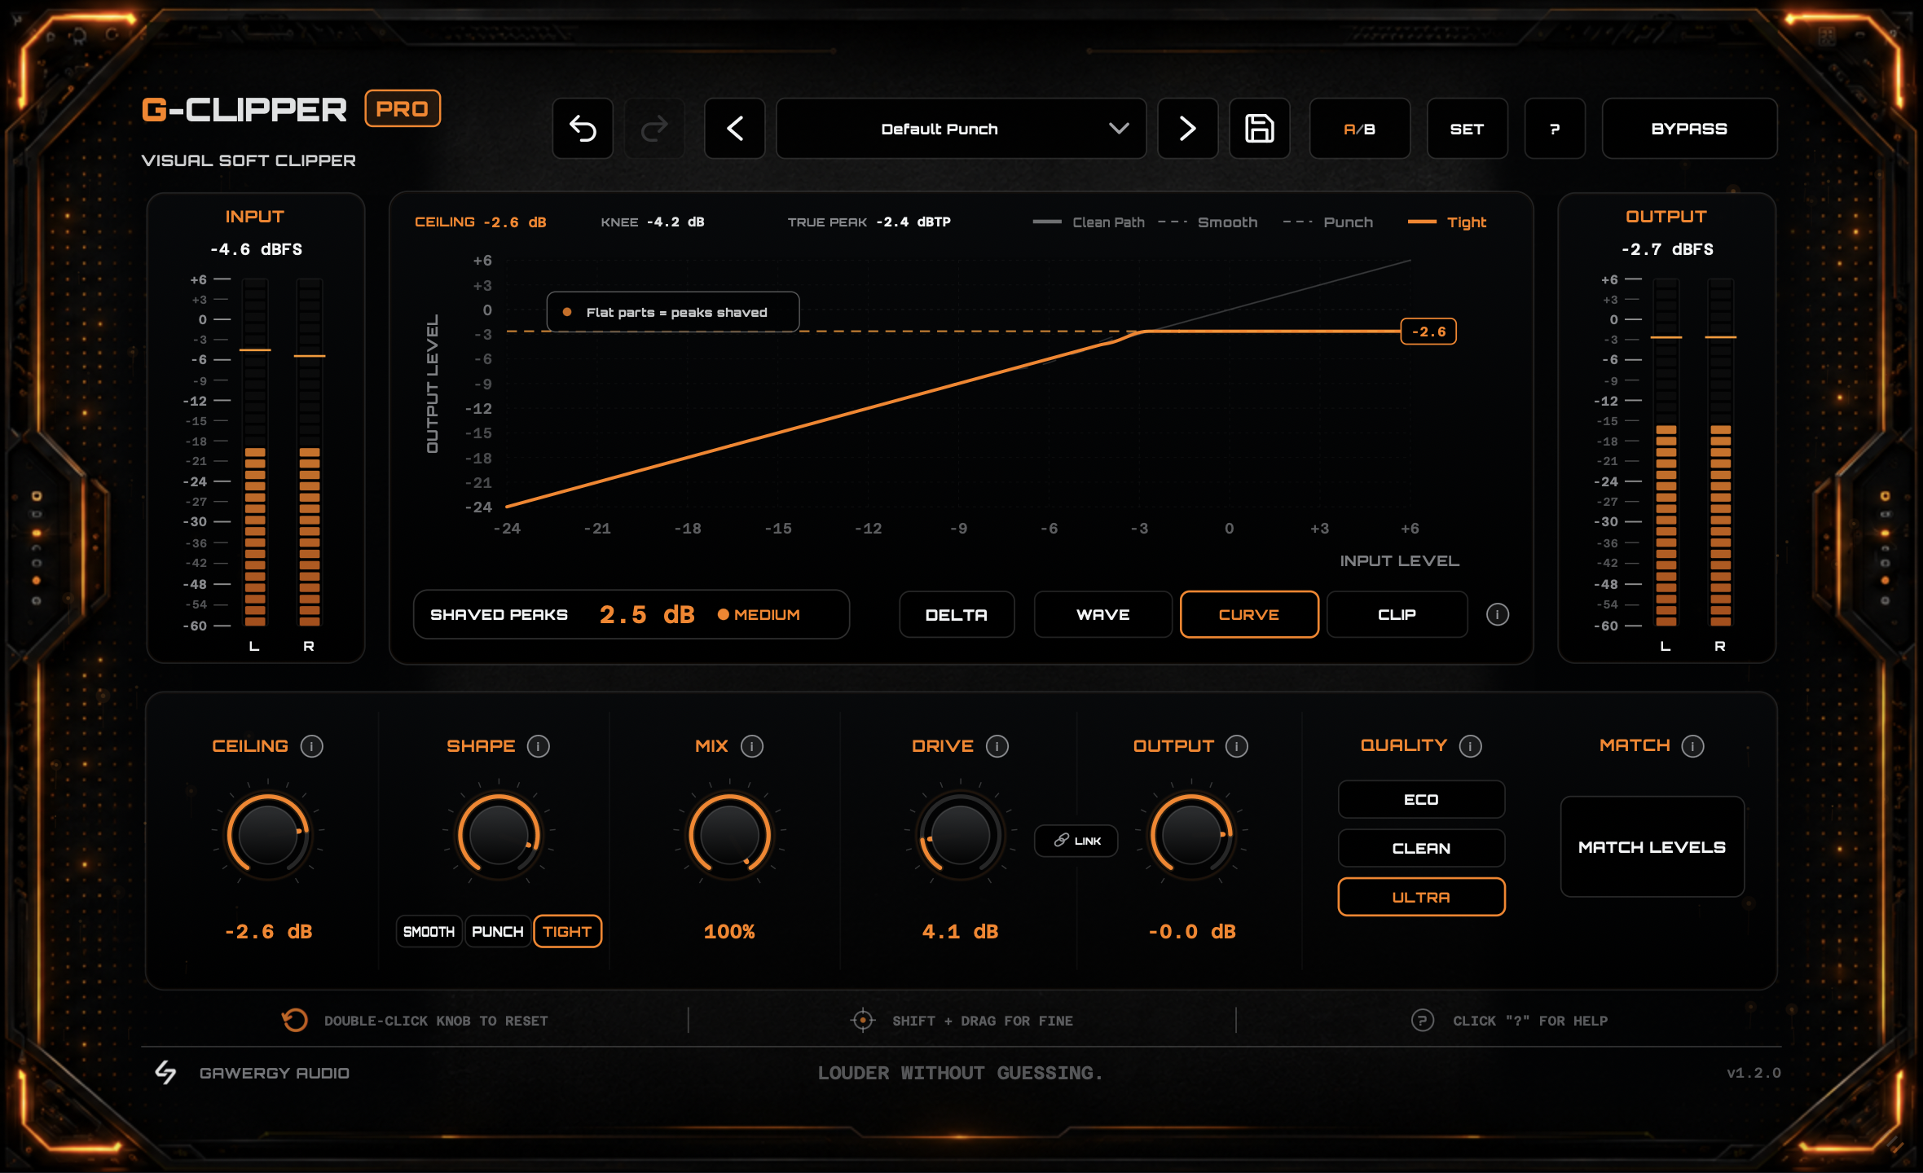Select ECO quality mode
Viewport: 1923px width, 1173px height.
tap(1422, 800)
